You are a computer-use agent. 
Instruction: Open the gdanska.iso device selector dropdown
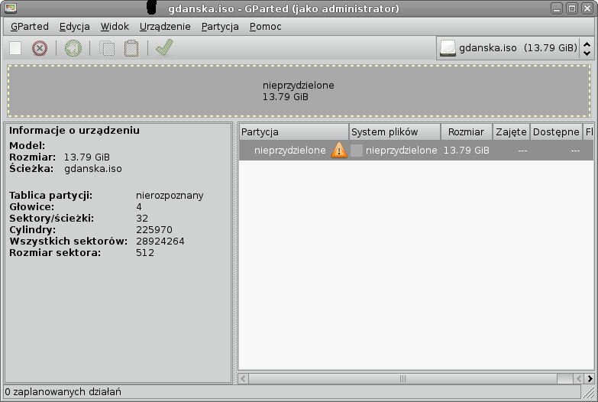tap(508, 48)
